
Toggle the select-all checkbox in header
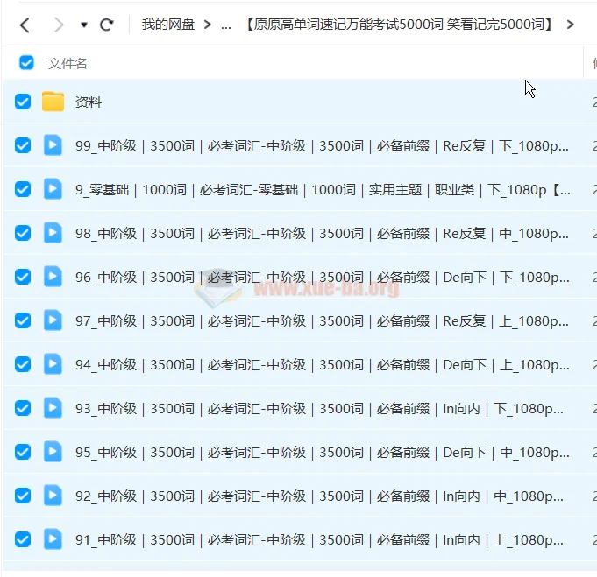click(x=26, y=63)
